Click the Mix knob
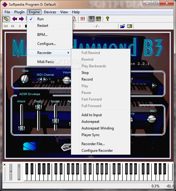This screenshot has width=176, height=191. (x=151, y=119)
